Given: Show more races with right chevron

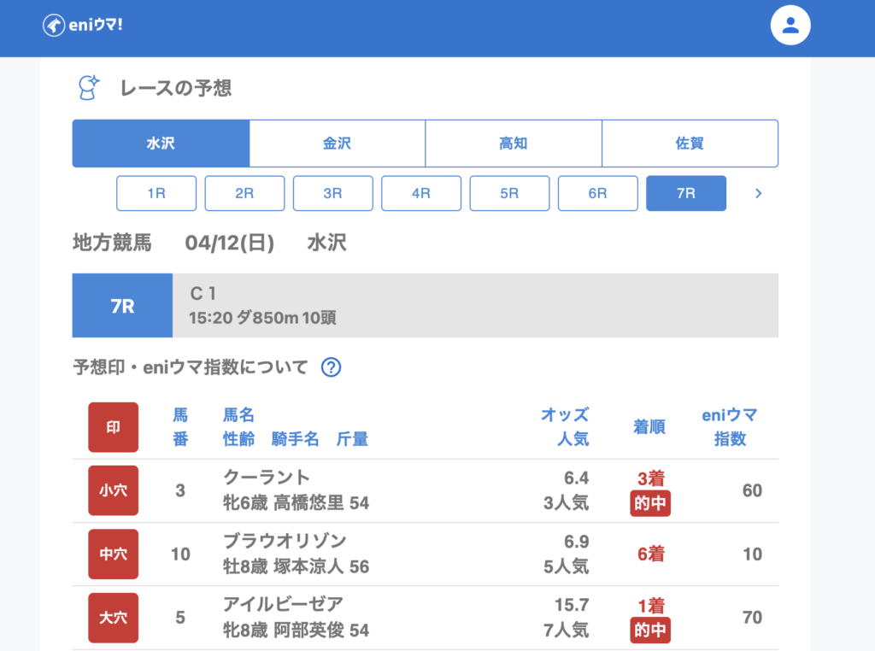Looking at the screenshot, I should (757, 194).
